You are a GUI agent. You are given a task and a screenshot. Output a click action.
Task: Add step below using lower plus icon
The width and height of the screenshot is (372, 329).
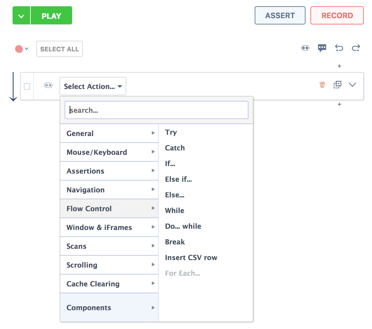click(339, 104)
